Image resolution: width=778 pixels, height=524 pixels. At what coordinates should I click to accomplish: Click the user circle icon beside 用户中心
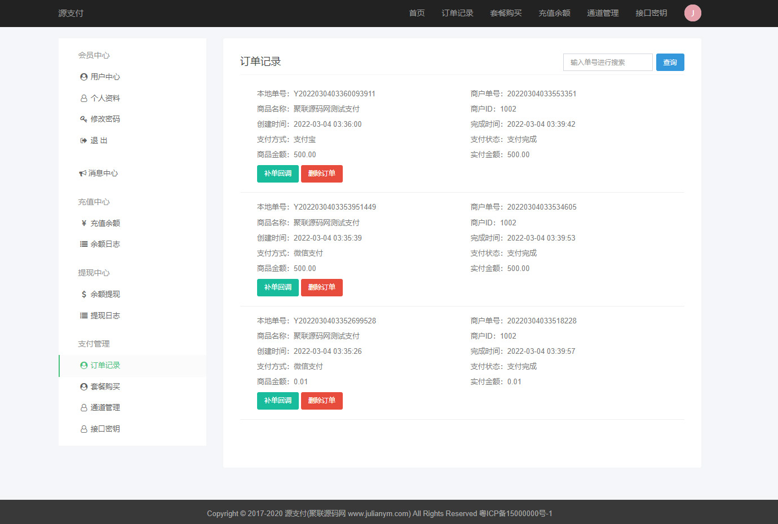click(x=83, y=77)
